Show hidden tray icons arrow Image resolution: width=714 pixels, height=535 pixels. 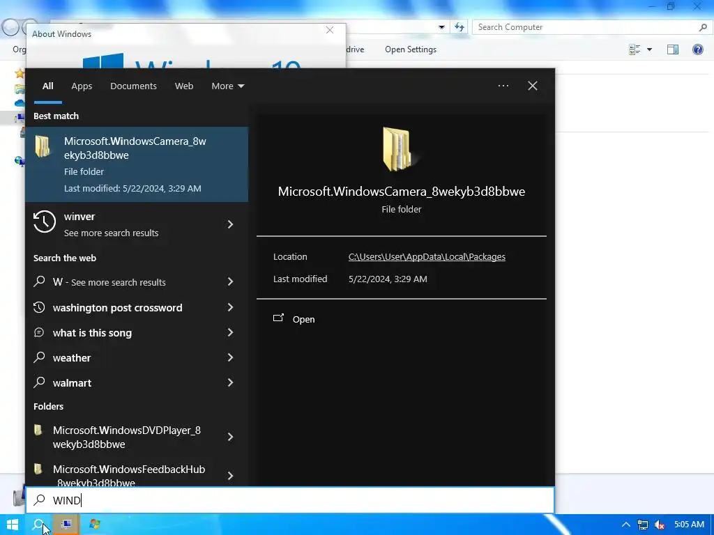tap(625, 525)
